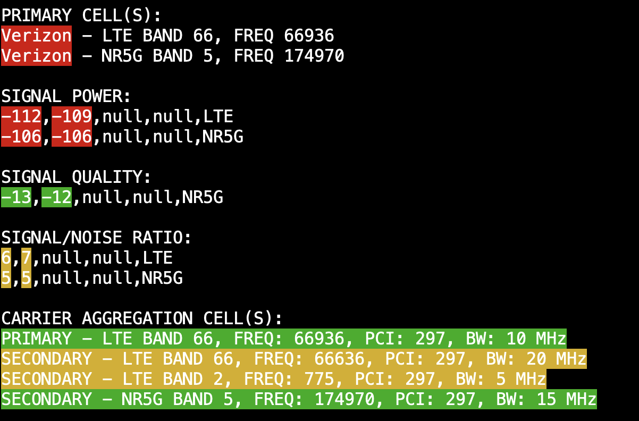Select the -12 signal quality value

56,197
